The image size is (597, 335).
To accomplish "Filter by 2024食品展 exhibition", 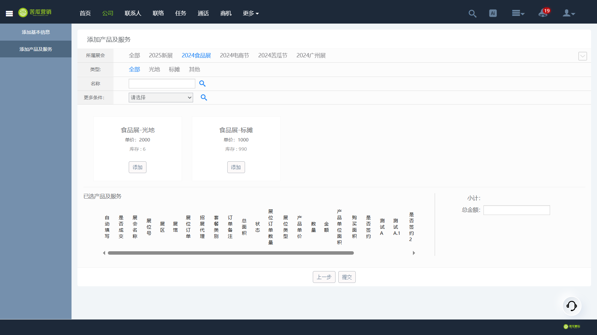I will [x=196, y=56].
